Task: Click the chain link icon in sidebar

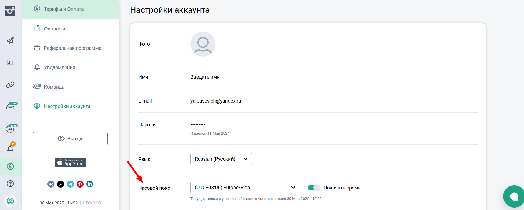Action: (10, 85)
